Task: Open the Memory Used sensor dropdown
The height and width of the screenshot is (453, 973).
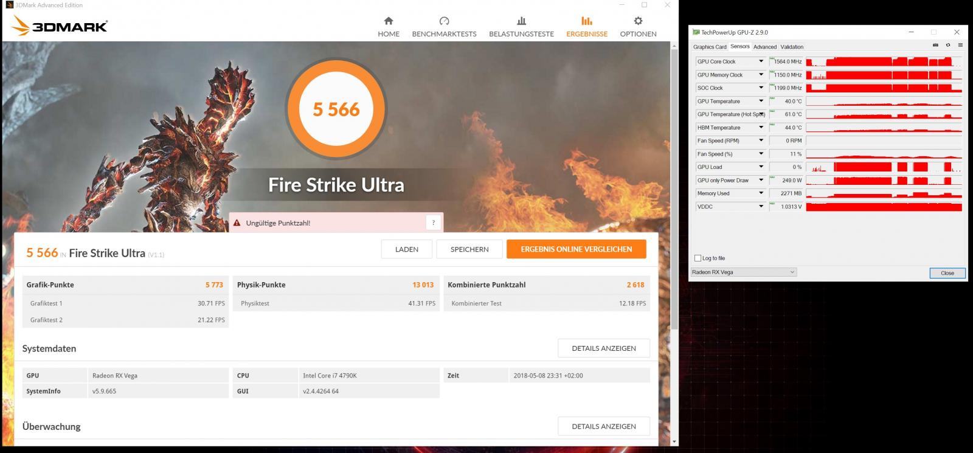Action: pos(760,193)
